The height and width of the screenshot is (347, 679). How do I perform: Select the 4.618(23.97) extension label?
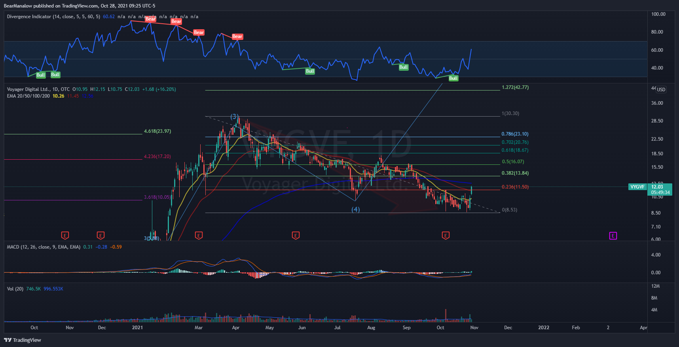tap(157, 131)
